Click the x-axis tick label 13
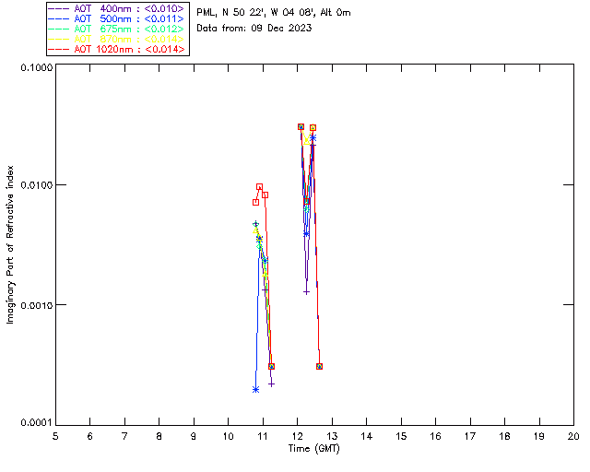Screen dimensions: 590x472 tap(332, 436)
